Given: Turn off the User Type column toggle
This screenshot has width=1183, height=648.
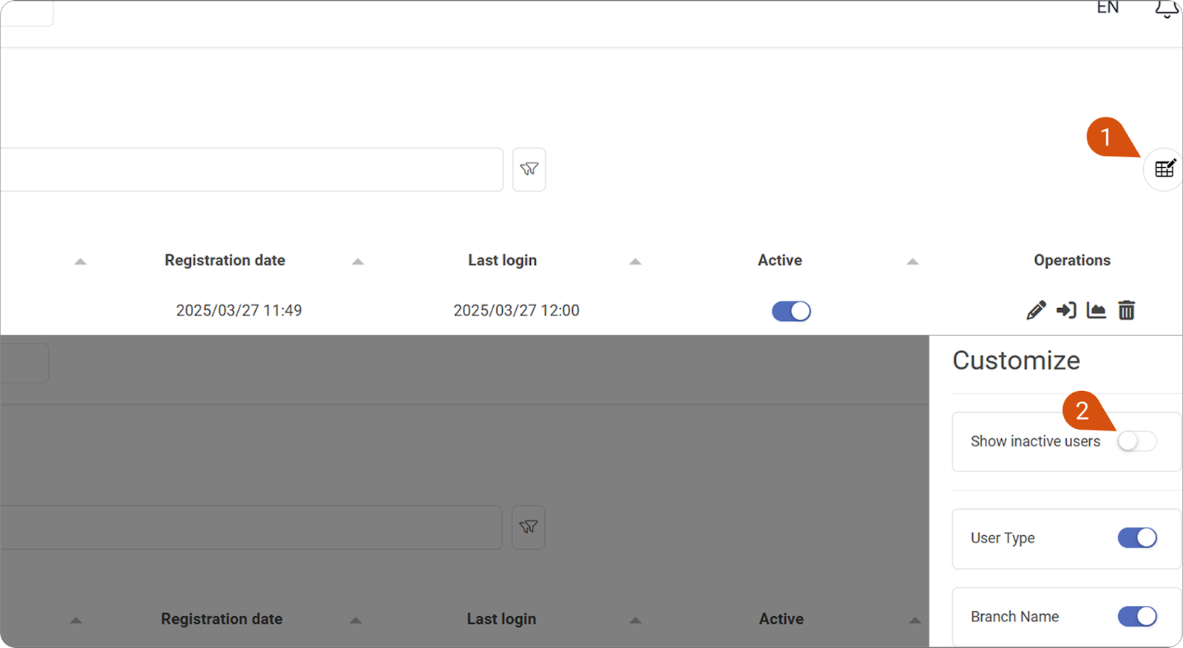Looking at the screenshot, I should click(x=1136, y=538).
